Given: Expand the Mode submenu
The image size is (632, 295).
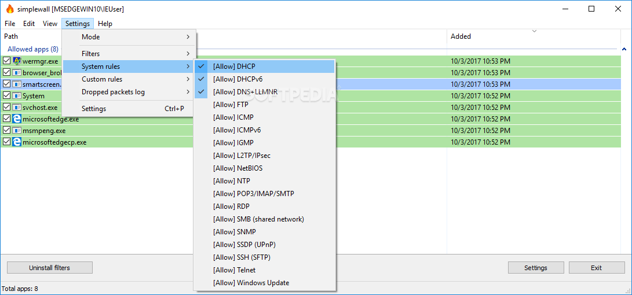Looking at the screenshot, I should [x=129, y=37].
